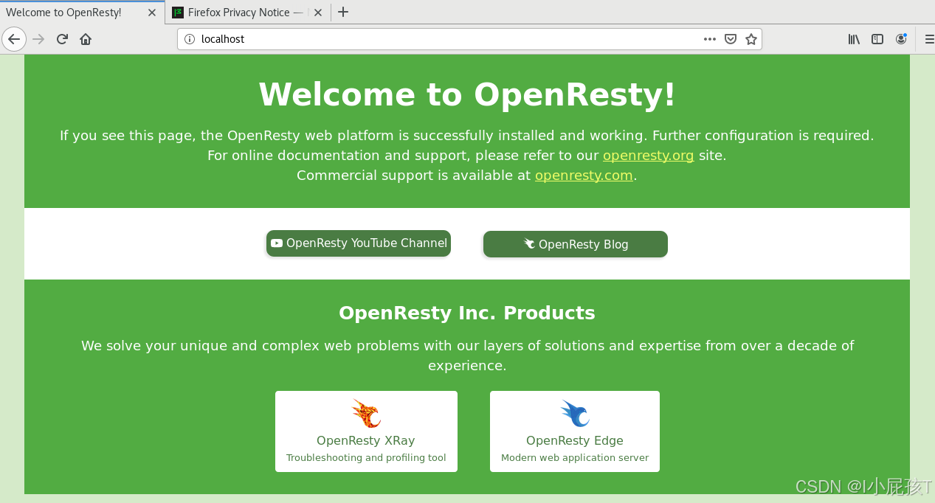Click 'We solve your unique' products paragraph

coord(467,355)
